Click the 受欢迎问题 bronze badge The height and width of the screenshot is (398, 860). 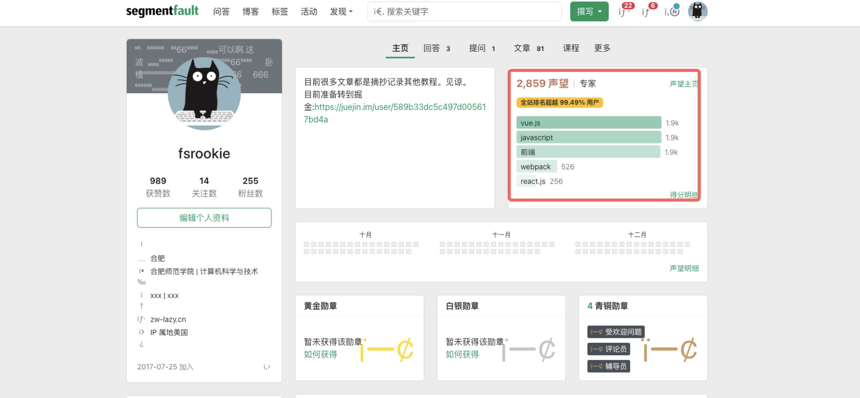tap(616, 332)
